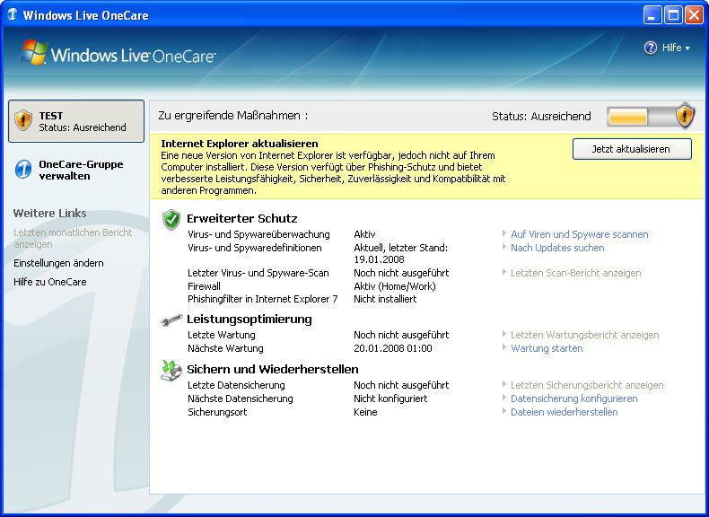Open Letzten Sicherungsbericht anzeigen
Image resolution: width=709 pixels, height=517 pixels.
(x=587, y=385)
